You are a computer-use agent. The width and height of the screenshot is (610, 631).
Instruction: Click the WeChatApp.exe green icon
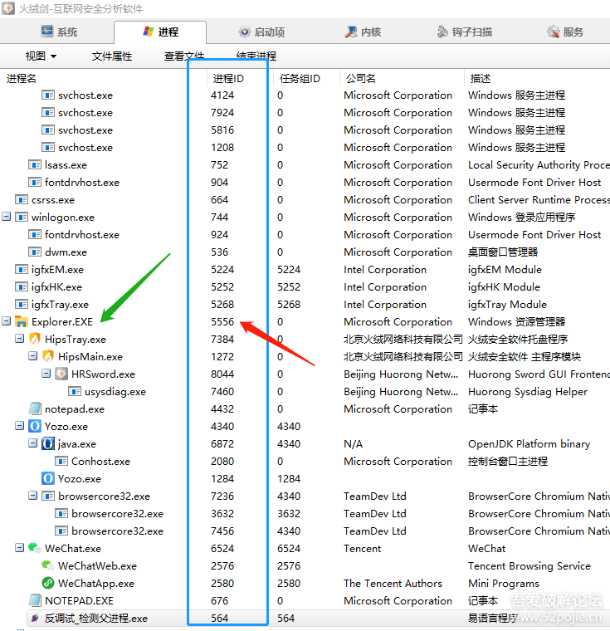click(48, 583)
